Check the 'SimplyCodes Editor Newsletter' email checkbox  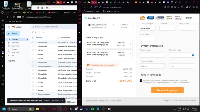[x=33, y=78]
